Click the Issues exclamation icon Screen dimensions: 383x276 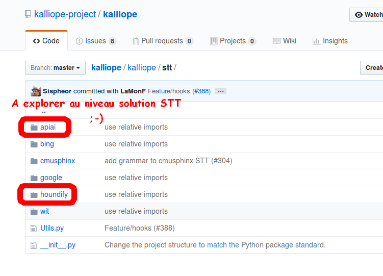(x=79, y=41)
